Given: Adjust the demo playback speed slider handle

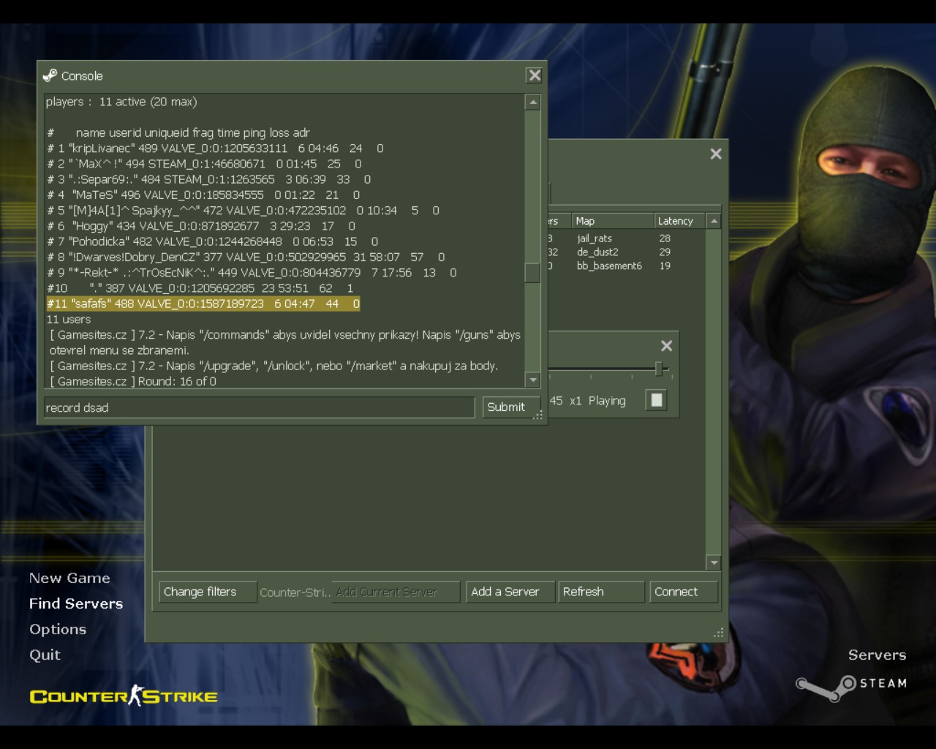Looking at the screenshot, I should click(x=658, y=369).
